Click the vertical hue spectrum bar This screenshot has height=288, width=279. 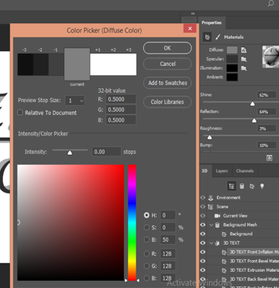(x=132, y=223)
